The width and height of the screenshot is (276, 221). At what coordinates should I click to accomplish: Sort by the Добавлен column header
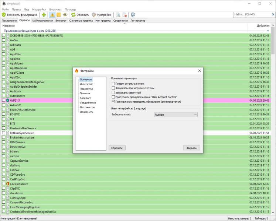tap(259, 26)
